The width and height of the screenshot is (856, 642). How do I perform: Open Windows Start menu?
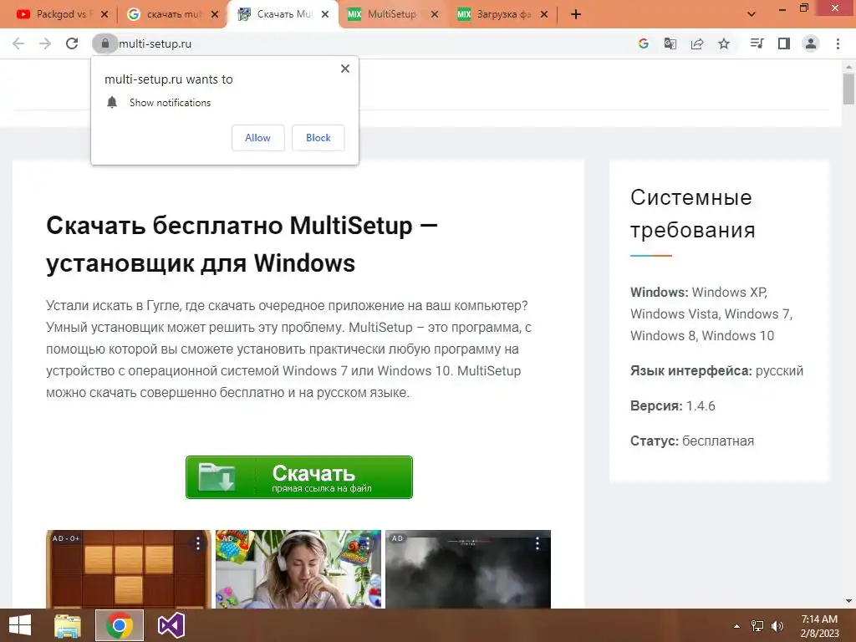(x=20, y=625)
